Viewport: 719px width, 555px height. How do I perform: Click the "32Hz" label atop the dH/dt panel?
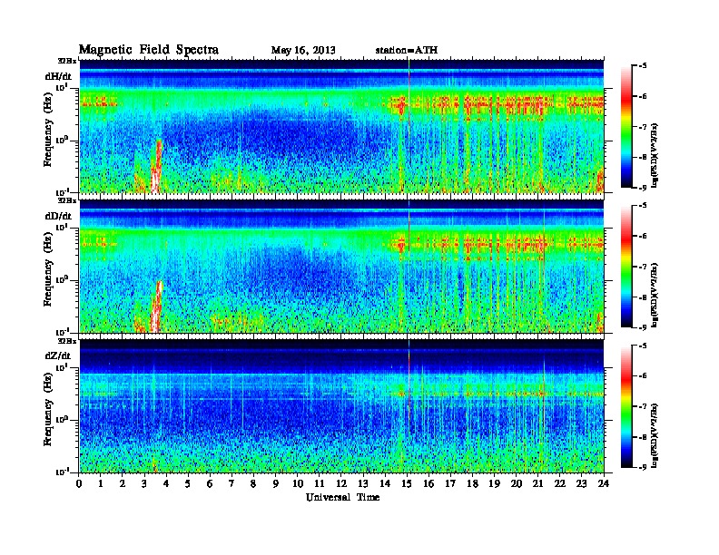click(x=66, y=61)
